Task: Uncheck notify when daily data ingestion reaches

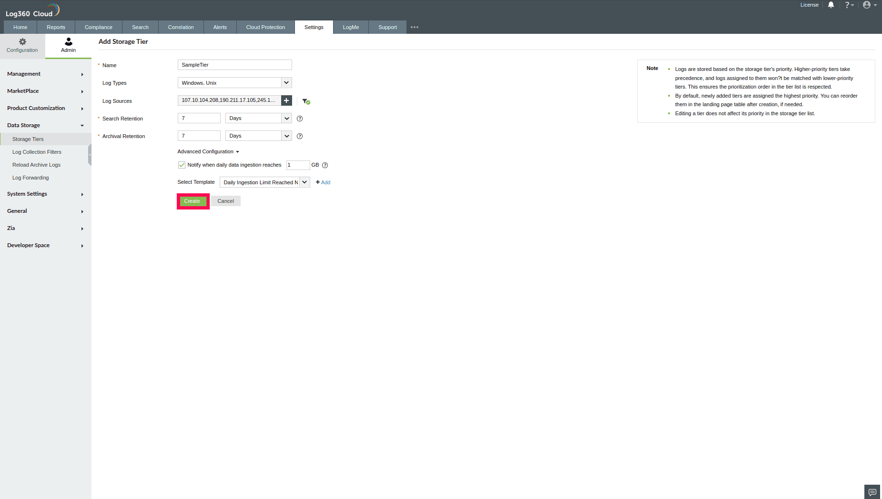Action: 182,165
